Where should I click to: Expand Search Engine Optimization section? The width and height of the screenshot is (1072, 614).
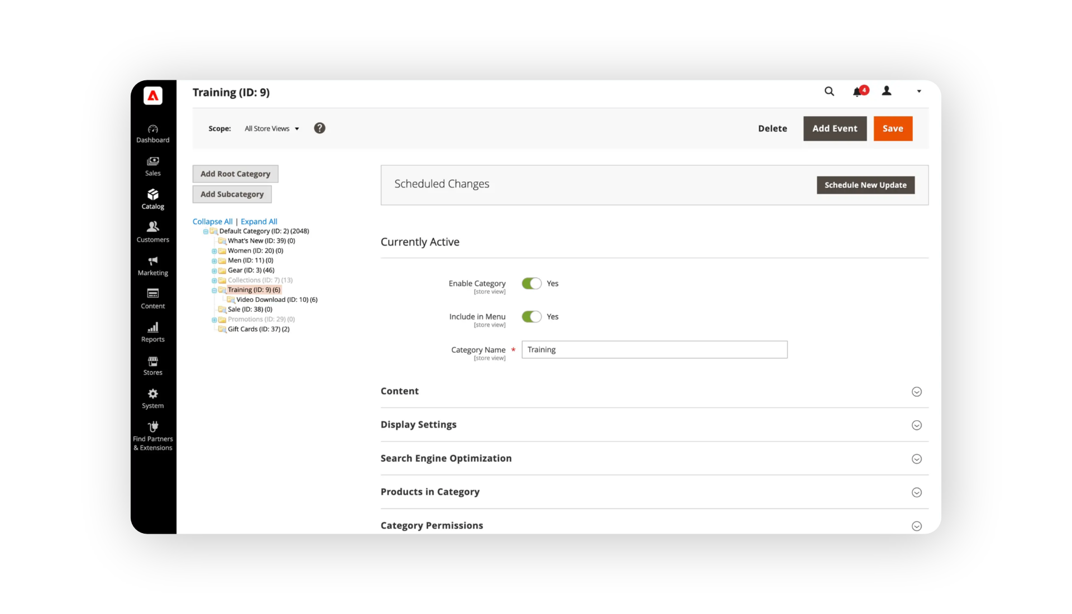coord(916,459)
